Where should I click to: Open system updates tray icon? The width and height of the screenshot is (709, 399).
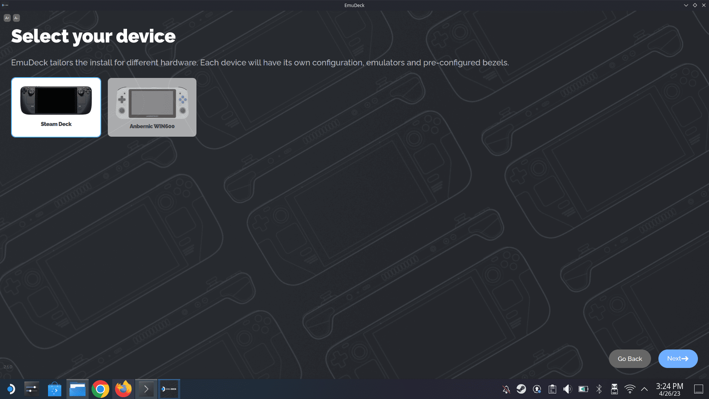tap(537, 389)
